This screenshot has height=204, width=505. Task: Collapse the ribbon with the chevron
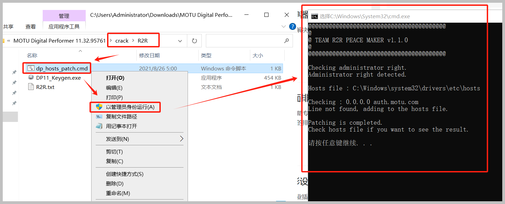[284, 26]
